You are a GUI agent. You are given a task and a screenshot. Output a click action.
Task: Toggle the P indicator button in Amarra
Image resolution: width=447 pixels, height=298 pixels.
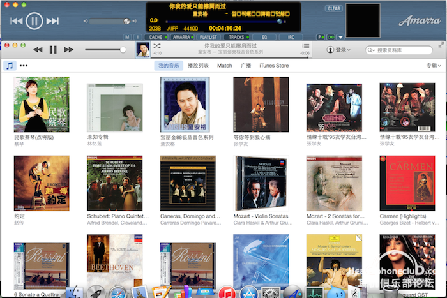click(x=321, y=37)
